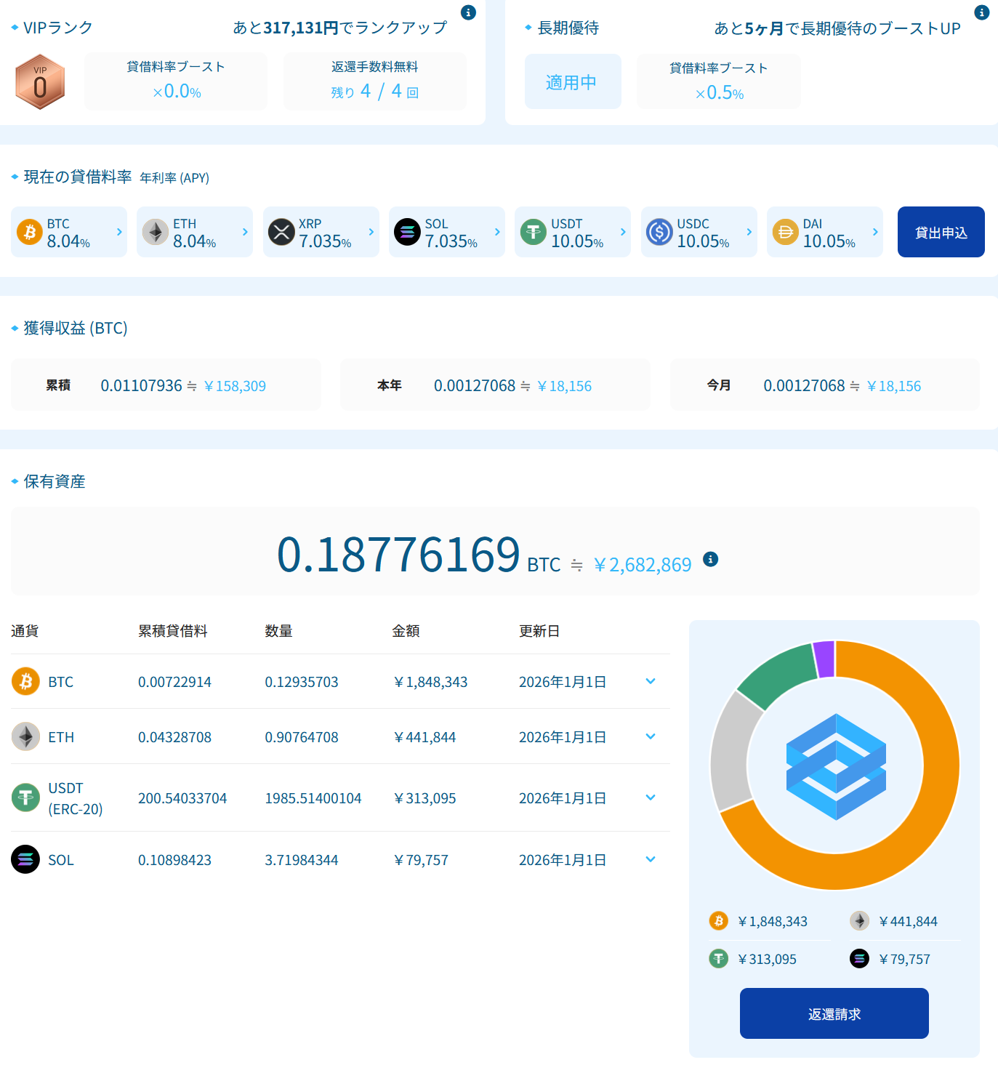
Task: Click the Ethereum icon in the holdings table
Action: [25, 736]
